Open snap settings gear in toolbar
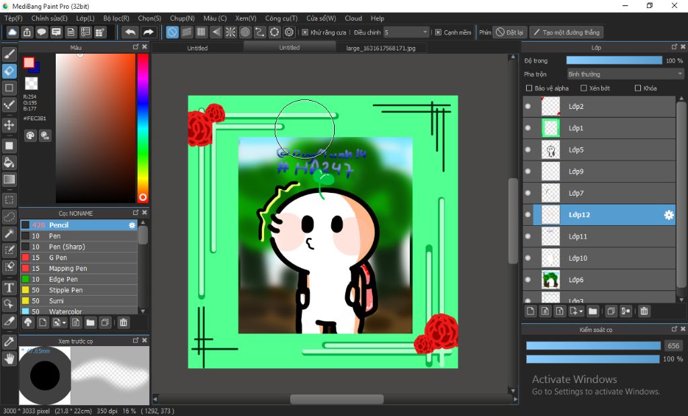Screen dimensions: 688x416 coord(289,32)
